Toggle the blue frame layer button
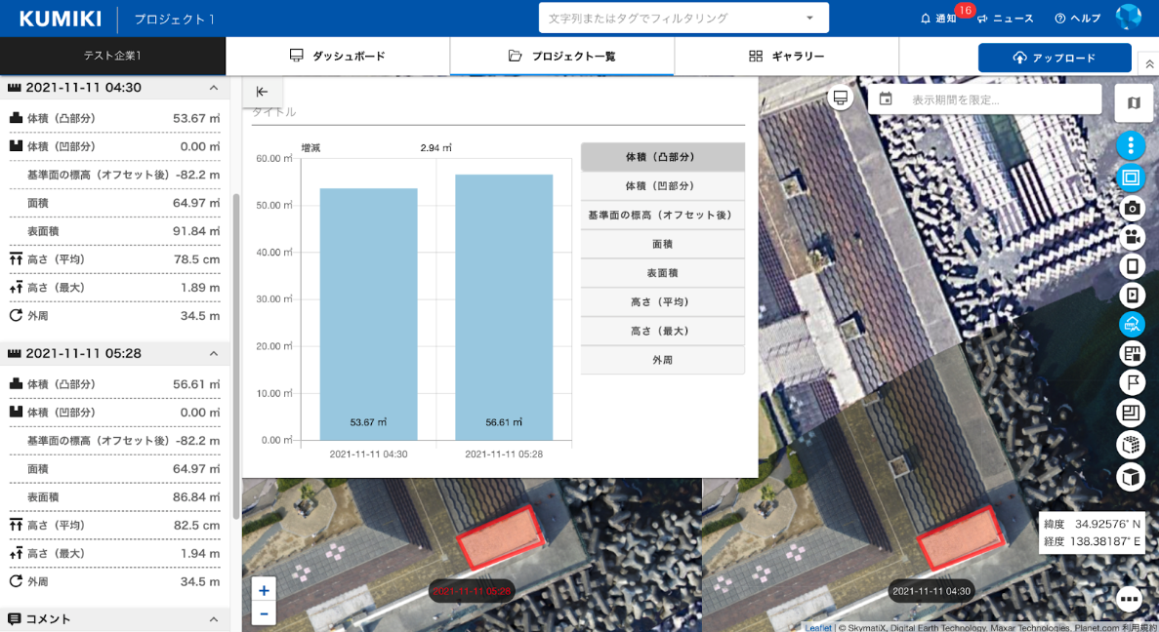Viewport: 1159px width, 632px height. click(1131, 178)
